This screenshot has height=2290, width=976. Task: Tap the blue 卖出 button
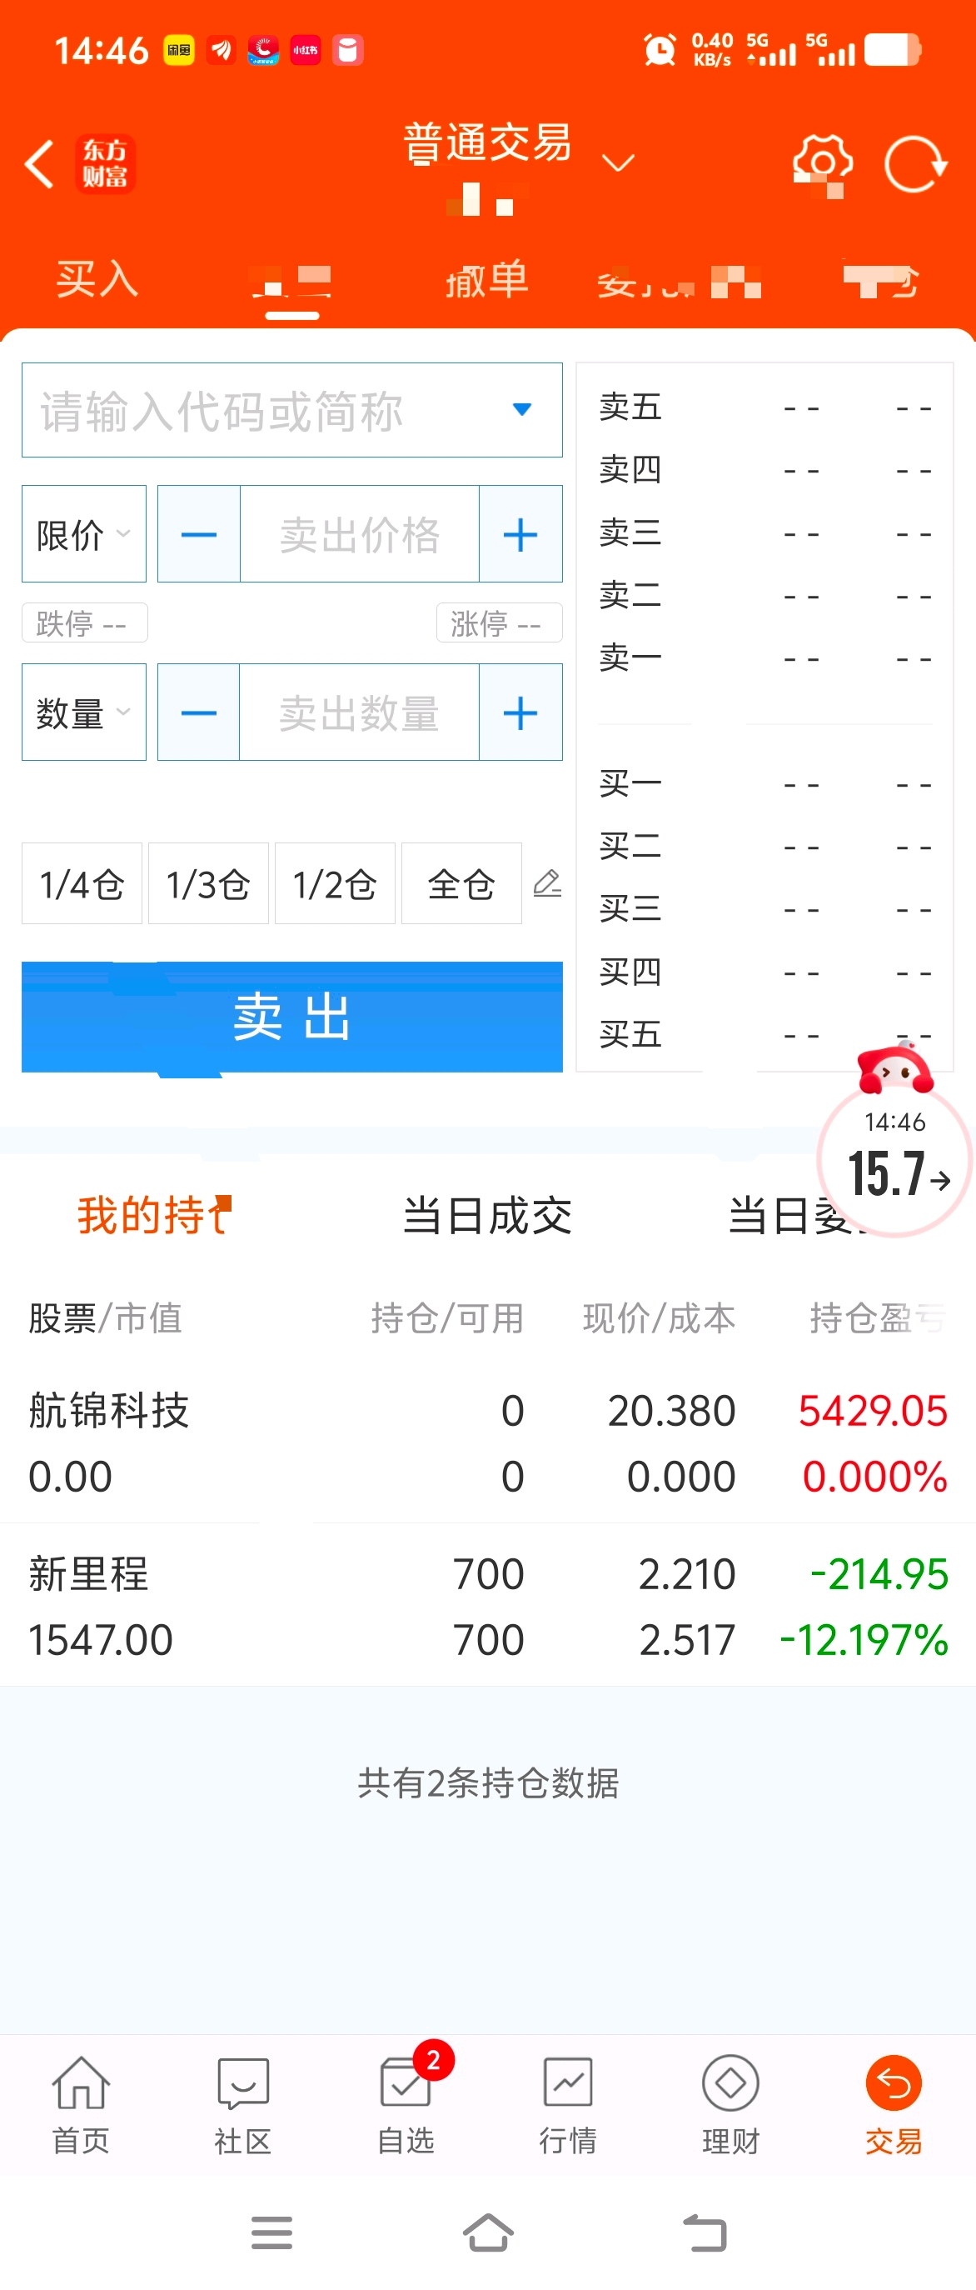[292, 1017]
